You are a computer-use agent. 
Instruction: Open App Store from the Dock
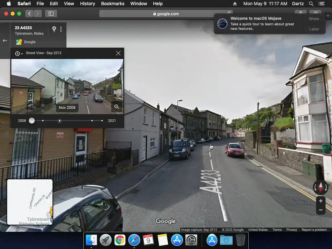pos(177,240)
